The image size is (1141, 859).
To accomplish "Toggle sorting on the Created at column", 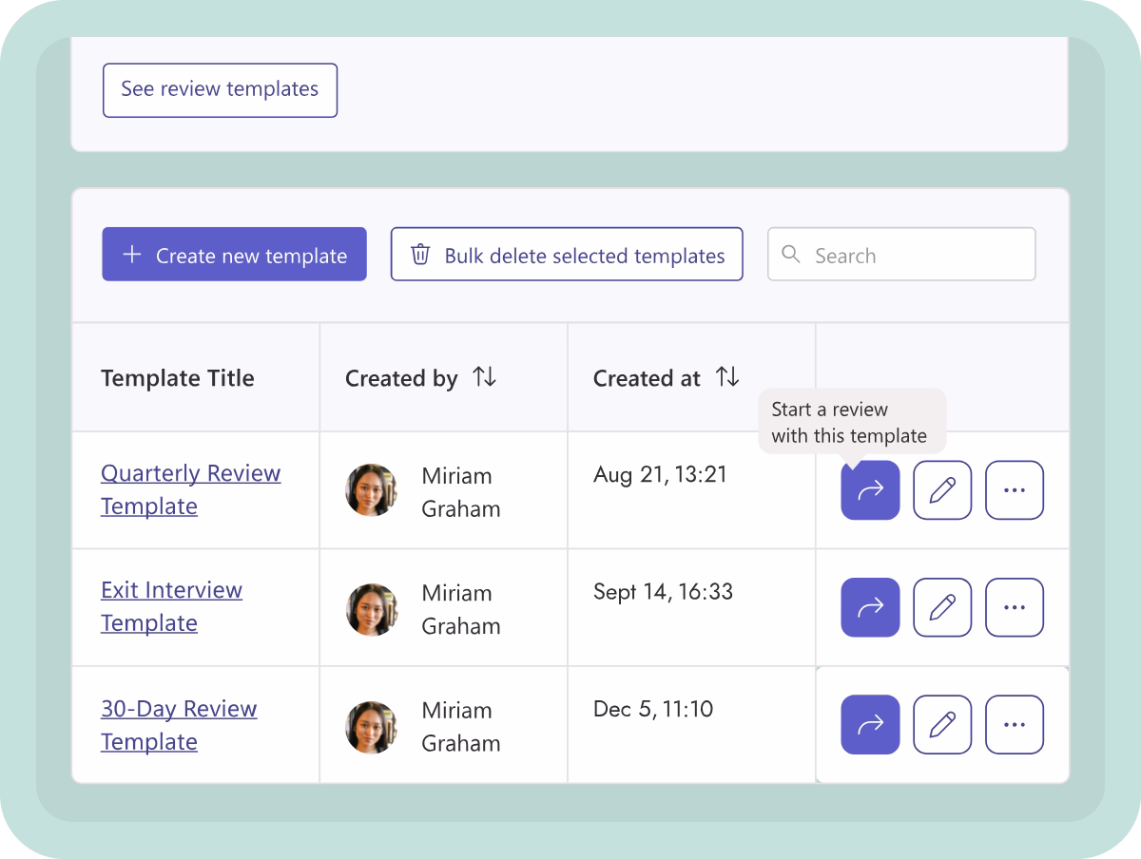I will pos(728,377).
